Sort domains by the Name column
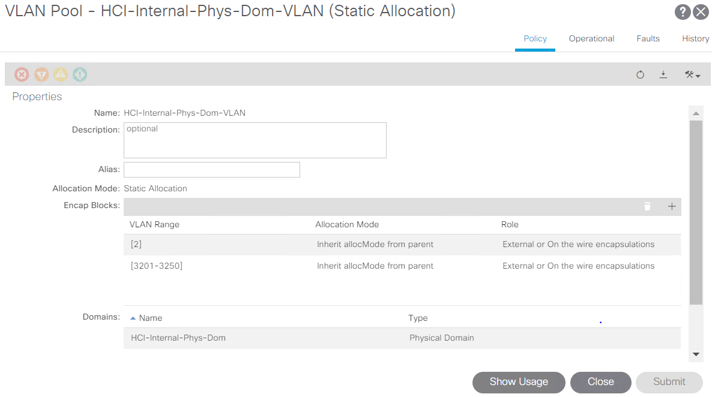Screen dimensions: 712x397 pos(150,318)
